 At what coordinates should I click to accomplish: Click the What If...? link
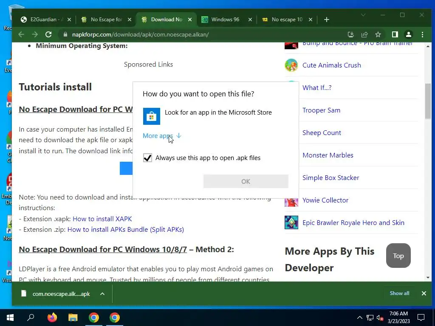[317, 87]
